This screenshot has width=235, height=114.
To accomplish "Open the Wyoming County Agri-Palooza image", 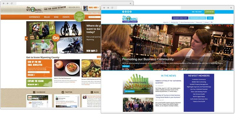I will click(138, 84).
